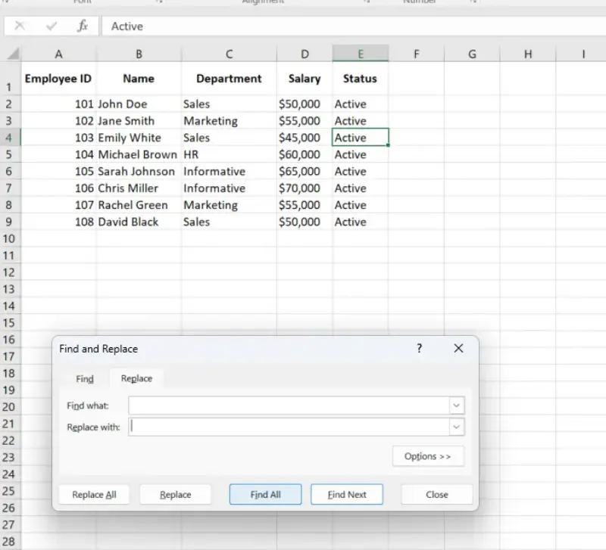Select the $65,000 salary cell
Image resolution: width=606 pixels, height=550 pixels.
pyautogui.click(x=305, y=172)
